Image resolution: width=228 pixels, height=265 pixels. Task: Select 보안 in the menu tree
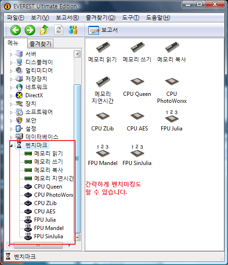click(x=30, y=120)
